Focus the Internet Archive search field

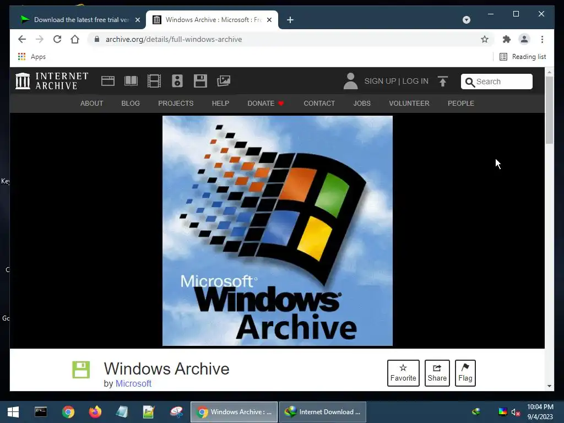[x=497, y=82]
